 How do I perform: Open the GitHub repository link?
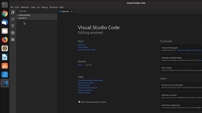(85, 90)
